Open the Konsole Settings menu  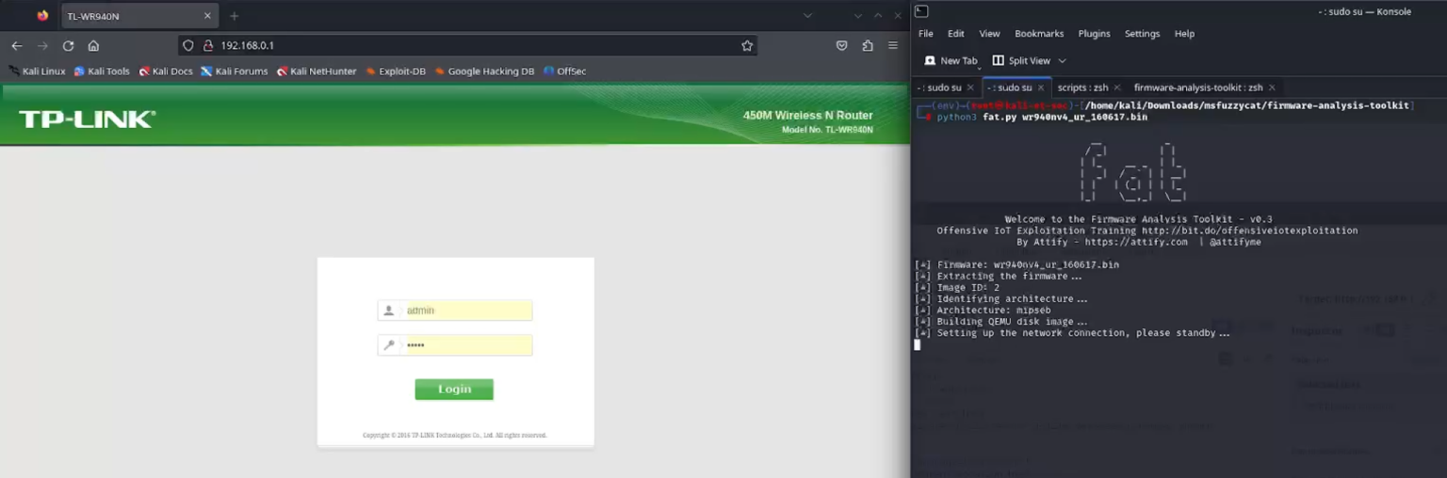1142,34
